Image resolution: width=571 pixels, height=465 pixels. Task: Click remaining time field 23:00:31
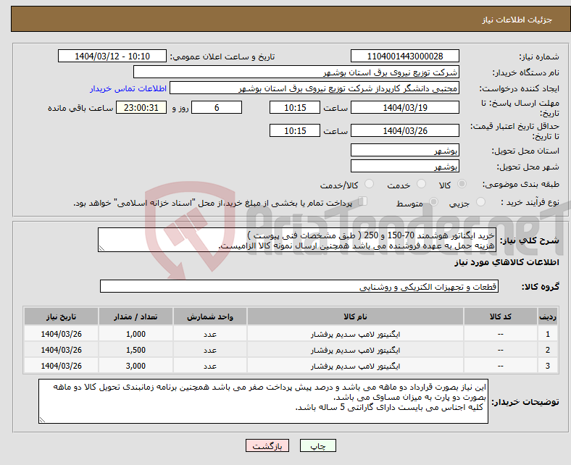[141, 107]
